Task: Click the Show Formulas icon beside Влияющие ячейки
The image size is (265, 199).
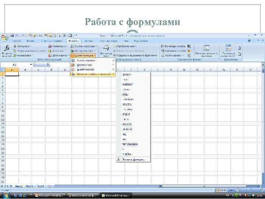Action: [189, 46]
